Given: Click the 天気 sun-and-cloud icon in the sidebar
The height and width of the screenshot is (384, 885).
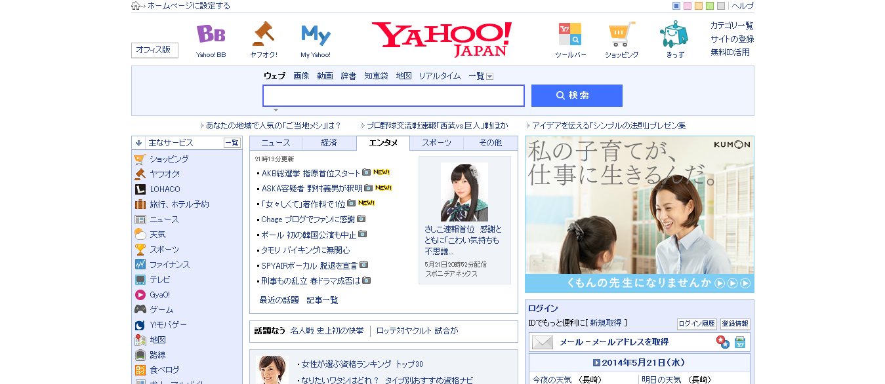Looking at the screenshot, I should coord(140,235).
